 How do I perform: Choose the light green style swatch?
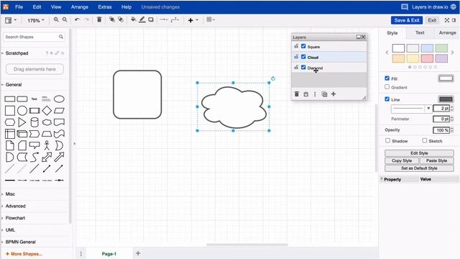click(x=441, y=48)
